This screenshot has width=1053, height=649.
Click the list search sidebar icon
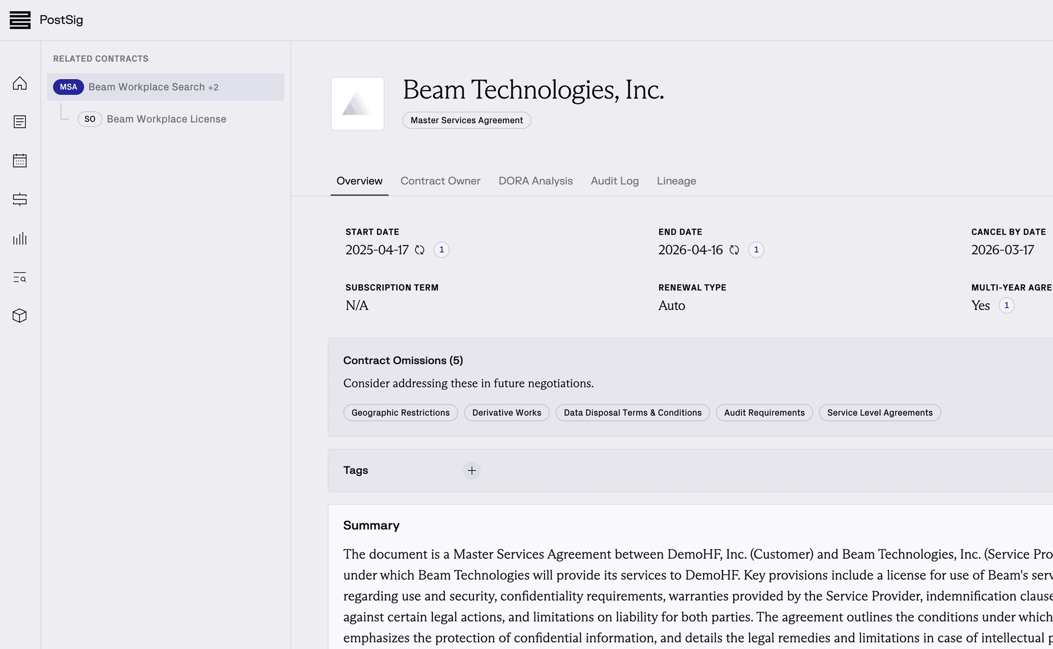click(20, 277)
